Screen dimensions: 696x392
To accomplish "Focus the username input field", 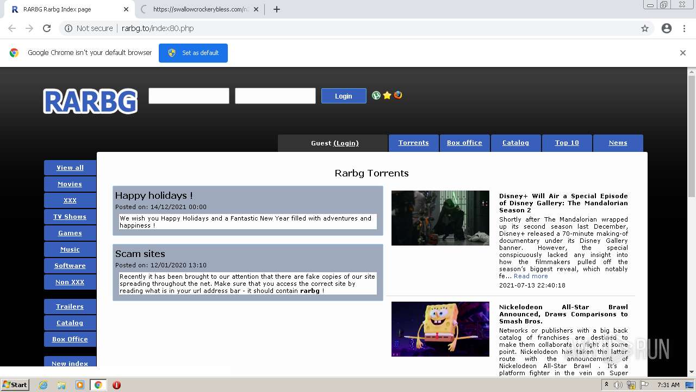I will [189, 96].
